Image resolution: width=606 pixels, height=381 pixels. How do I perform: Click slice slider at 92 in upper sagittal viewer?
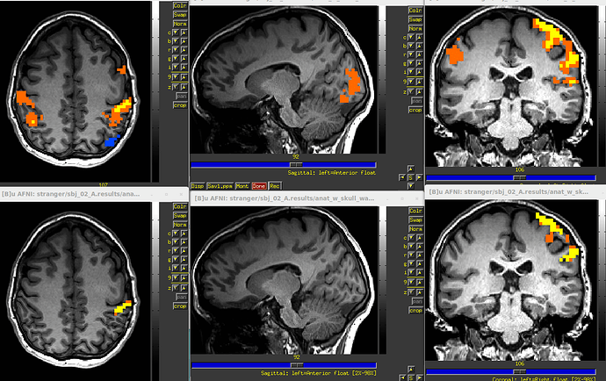[x=296, y=165]
